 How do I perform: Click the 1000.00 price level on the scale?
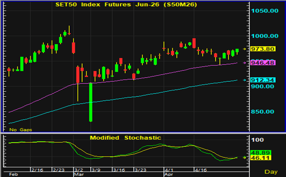(265, 36)
